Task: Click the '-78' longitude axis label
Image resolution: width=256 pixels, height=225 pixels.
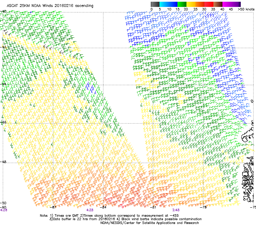Action: pos(203,207)
